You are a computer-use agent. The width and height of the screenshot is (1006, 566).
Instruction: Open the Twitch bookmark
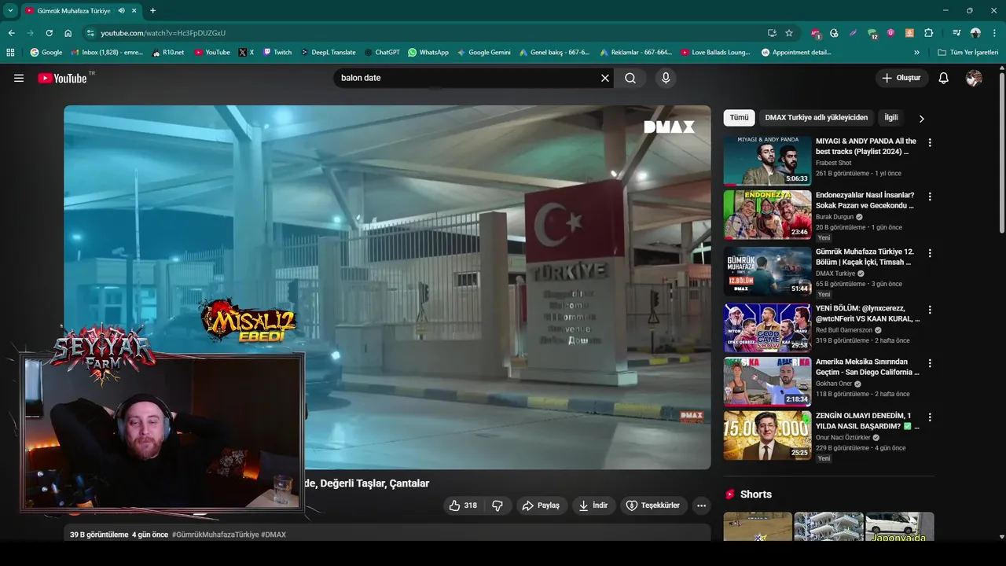point(277,53)
